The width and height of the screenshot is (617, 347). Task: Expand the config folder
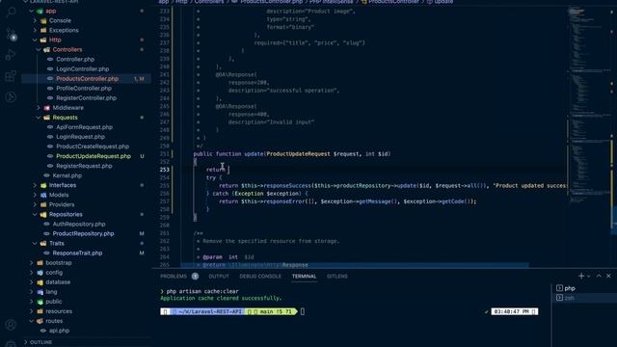click(x=31, y=272)
